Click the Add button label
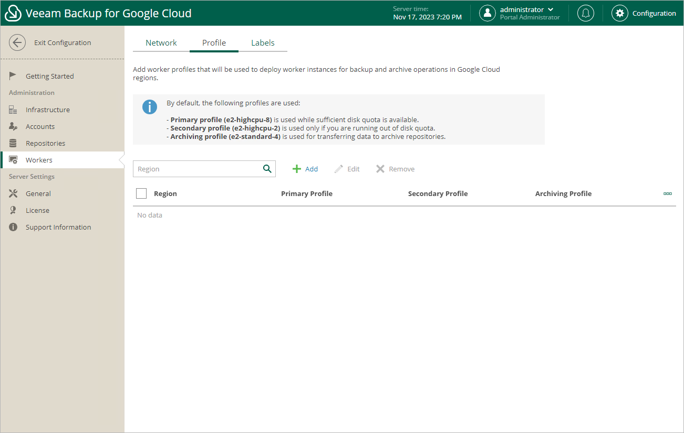Screen dimensions: 684x433 coord(312,169)
